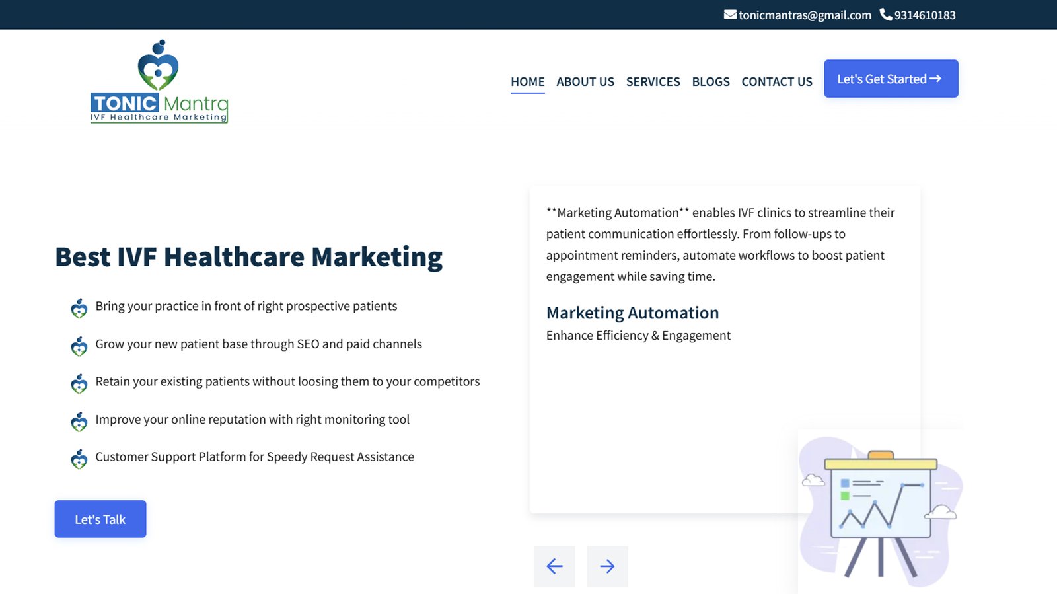Viewport: 1057px width, 594px height.
Task: Open the Contact Us page
Action: click(776, 82)
